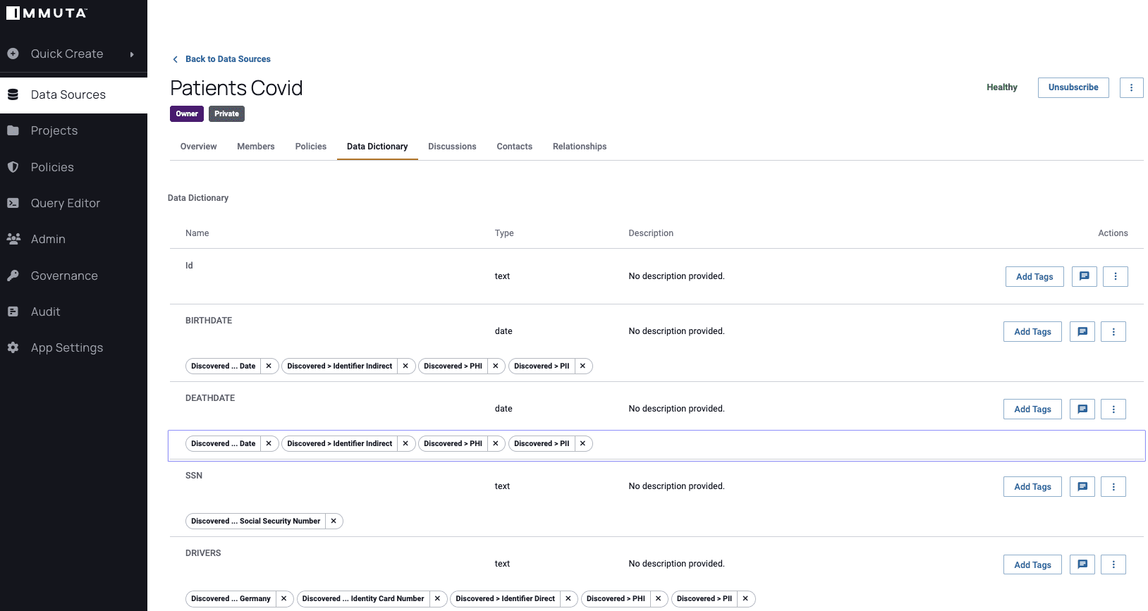
Task: Switch to the Policies tab
Action: pyautogui.click(x=310, y=147)
